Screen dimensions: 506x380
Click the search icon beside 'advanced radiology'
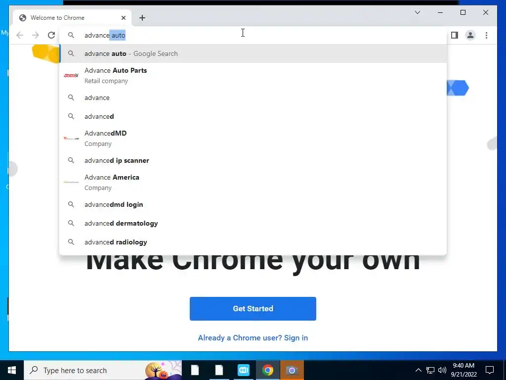pyautogui.click(x=71, y=242)
